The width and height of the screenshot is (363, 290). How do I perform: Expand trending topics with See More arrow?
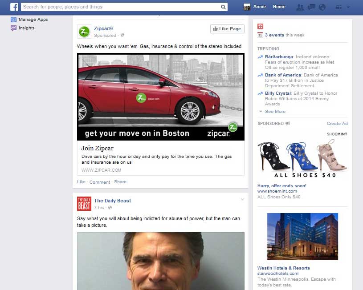point(261,112)
